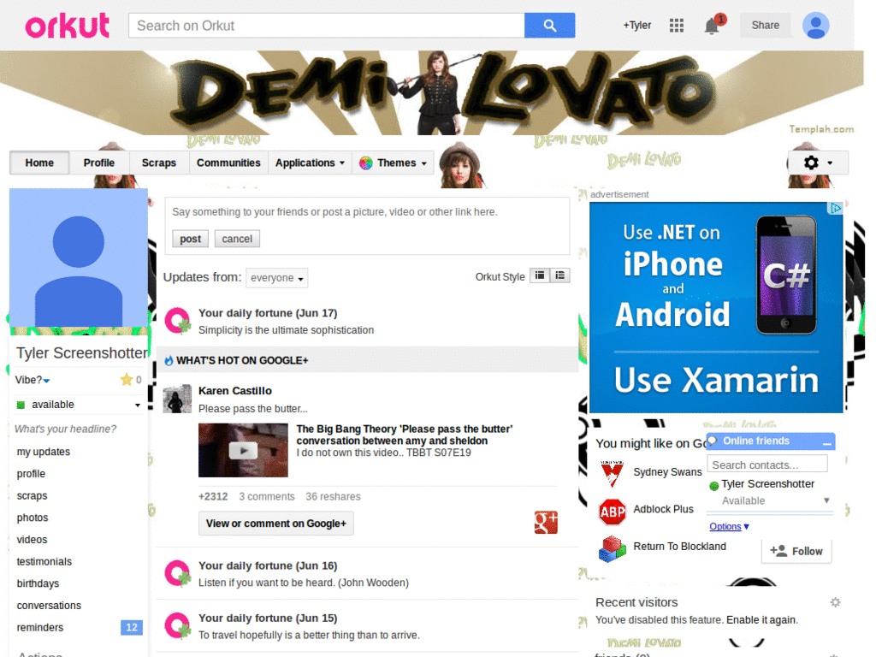Screen dimensions: 876x657
Task: Click the AdChoices icon on advertisement
Action: point(835,209)
